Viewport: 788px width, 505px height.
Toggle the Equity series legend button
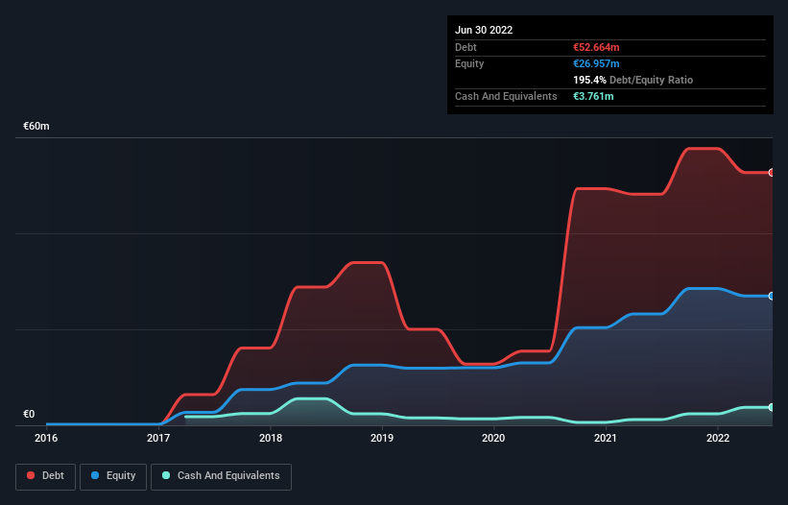point(113,476)
